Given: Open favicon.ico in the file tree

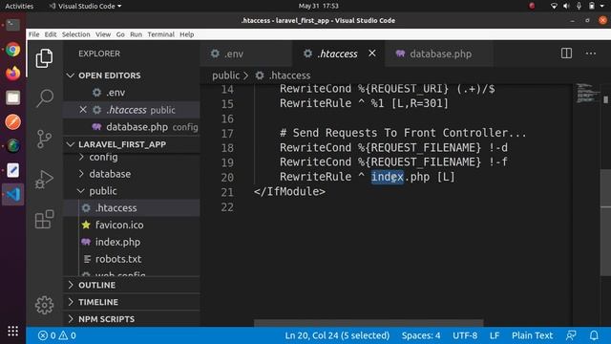Looking at the screenshot, I should [118, 226].
